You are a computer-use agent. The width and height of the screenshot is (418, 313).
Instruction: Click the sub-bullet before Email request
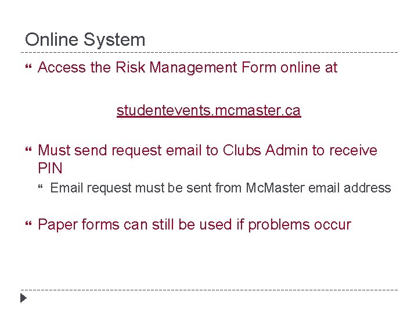(40, 187)
